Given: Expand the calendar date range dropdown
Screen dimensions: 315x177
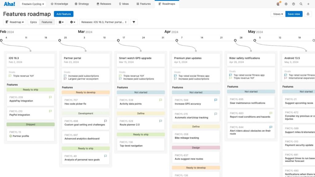Looking at the screenshot, I should [61, 22].
